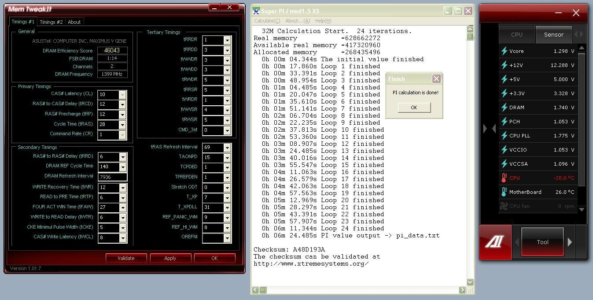Click the sensor list scroll down arrow
Image resolution: width=593 pixels, height=300 pixels.
582,209
